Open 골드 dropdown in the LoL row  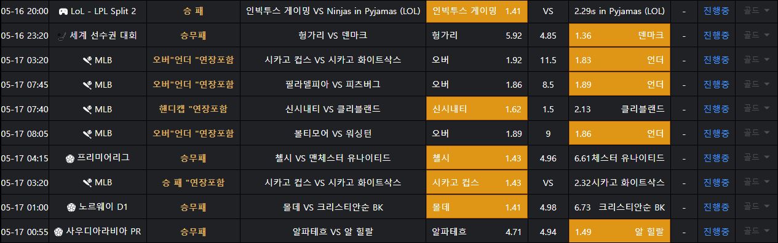coord(756,11)
